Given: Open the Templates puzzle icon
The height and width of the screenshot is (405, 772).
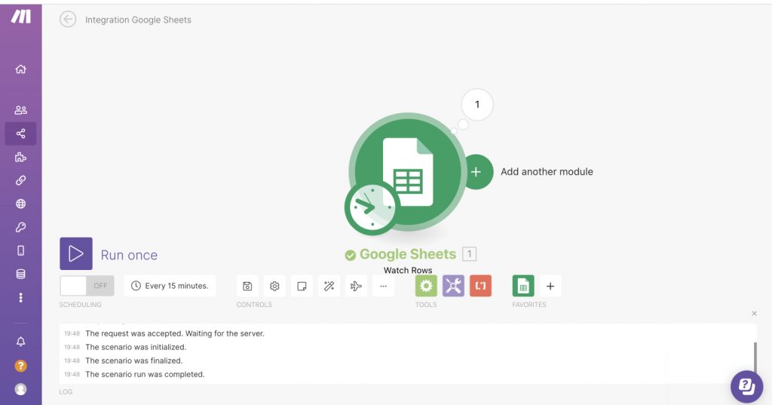Looking at the screenshot, I should [x=20, y=157].
